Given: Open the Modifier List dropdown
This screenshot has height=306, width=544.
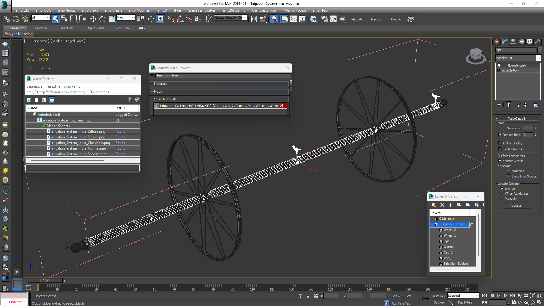Looking at the screenshot, I should click(539, 58).
